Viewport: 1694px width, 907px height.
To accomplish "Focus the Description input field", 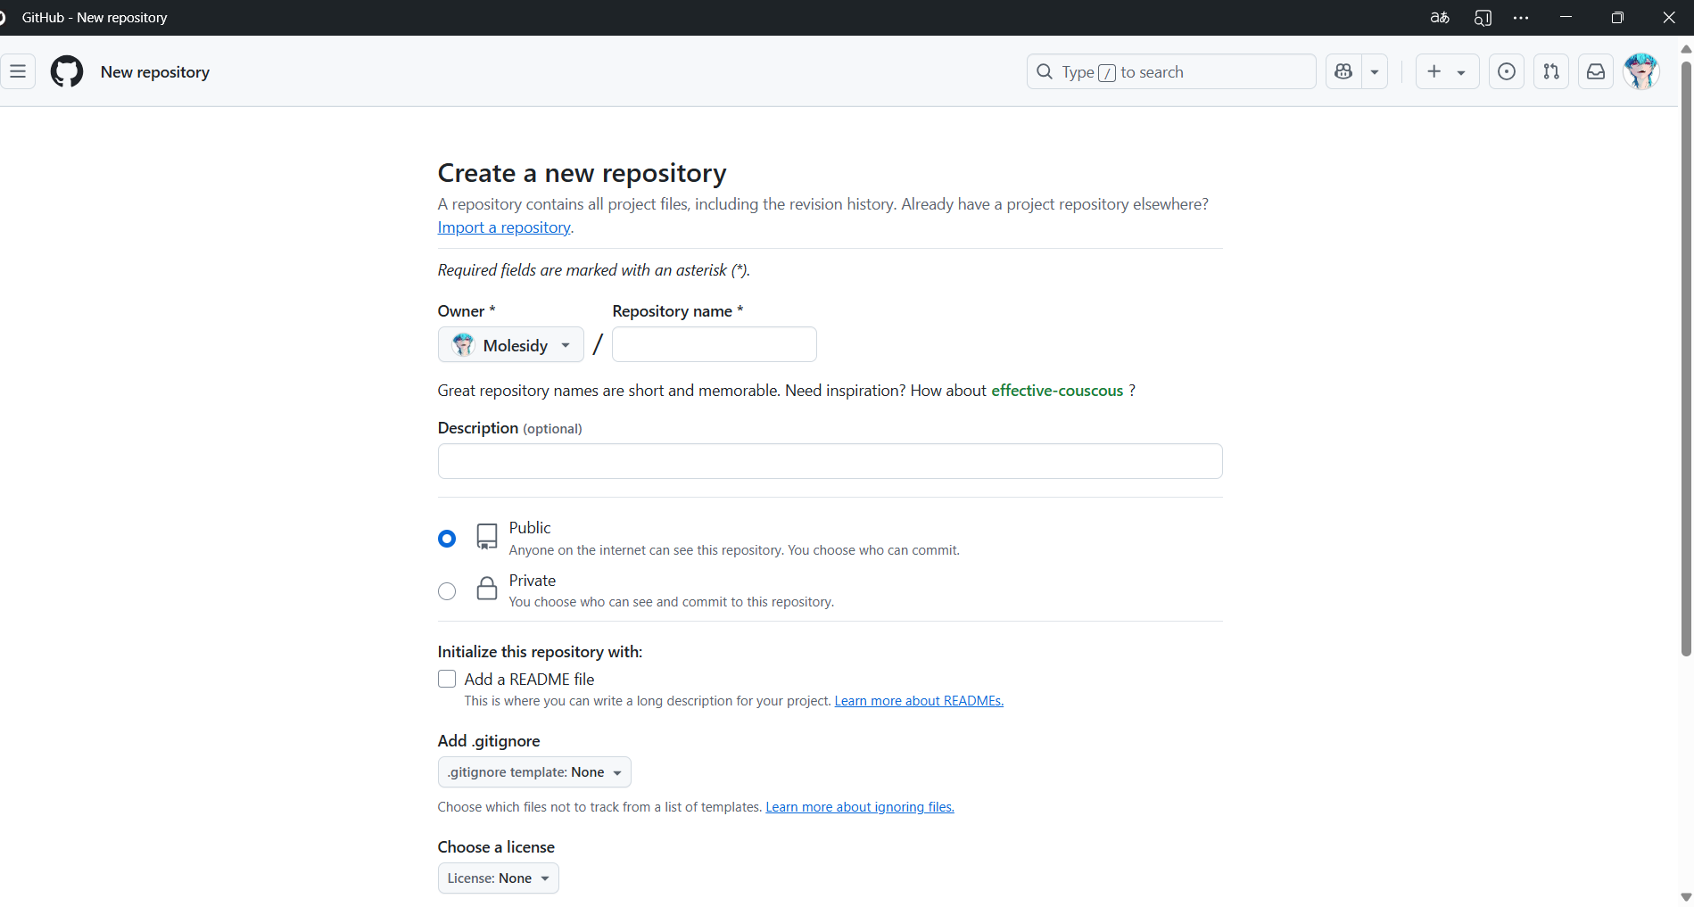I will coord(830,461).
